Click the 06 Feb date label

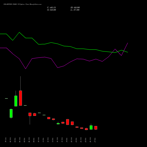pos(29,140)
